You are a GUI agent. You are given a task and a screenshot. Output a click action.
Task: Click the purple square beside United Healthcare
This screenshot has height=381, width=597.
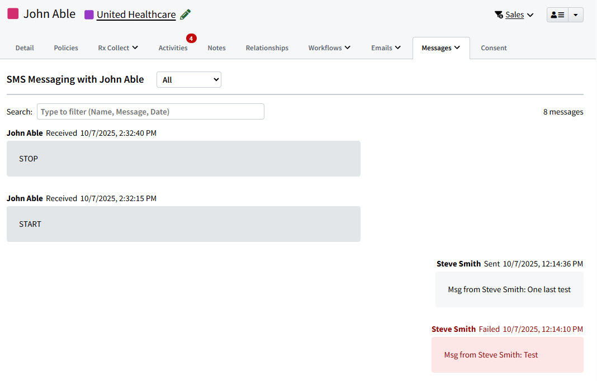(x=89, y=14)
